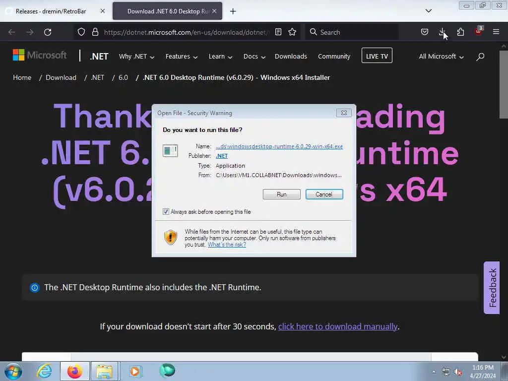The height and width of the screenshot is (381, 508).
Task: Click the green round taskbar application icon
Action: 167,370
